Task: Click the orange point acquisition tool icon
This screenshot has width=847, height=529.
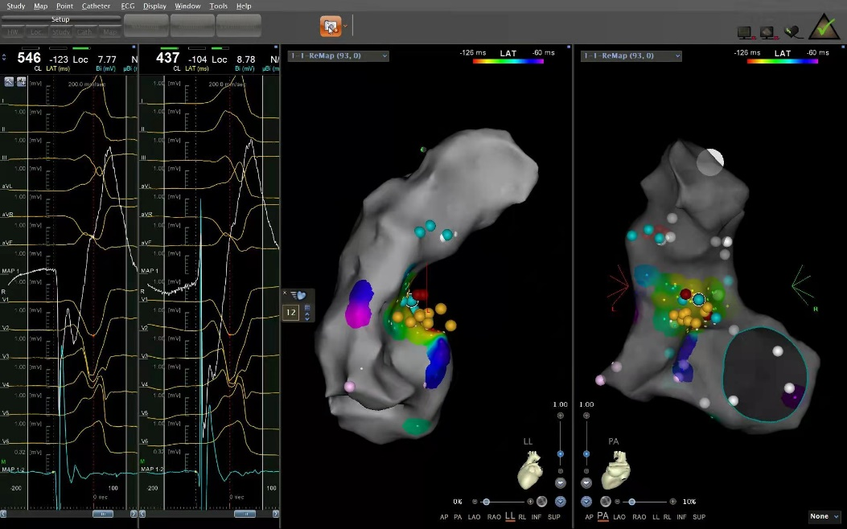Action: pyautogui.click(x=330, y=27)
